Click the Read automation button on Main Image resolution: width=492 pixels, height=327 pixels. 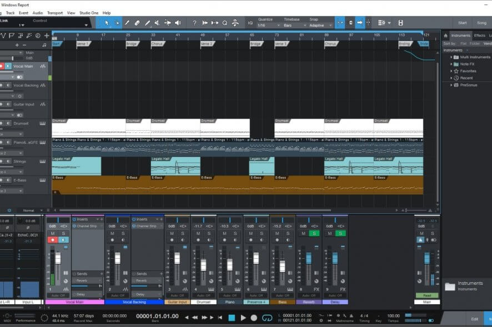coord(427,295)
